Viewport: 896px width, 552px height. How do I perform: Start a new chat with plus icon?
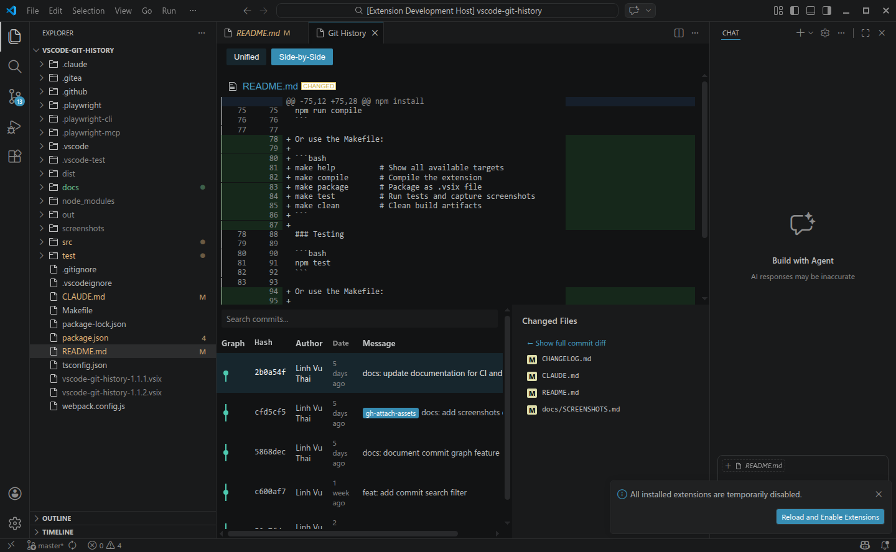pos(800,33)
